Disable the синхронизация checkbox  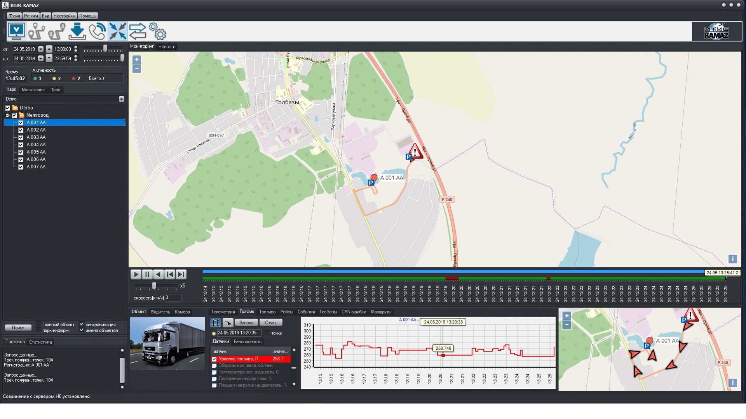(x=82, y=324)
